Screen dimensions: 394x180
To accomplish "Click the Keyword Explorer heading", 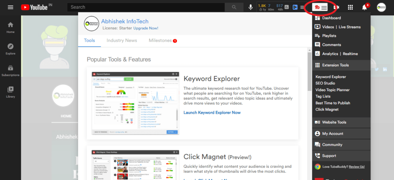I will click(212, 79).
